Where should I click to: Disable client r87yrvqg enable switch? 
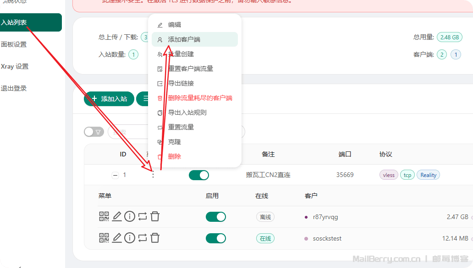pos(215,217)
